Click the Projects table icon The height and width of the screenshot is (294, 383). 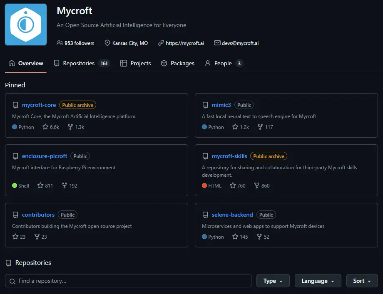coord(124,63)
